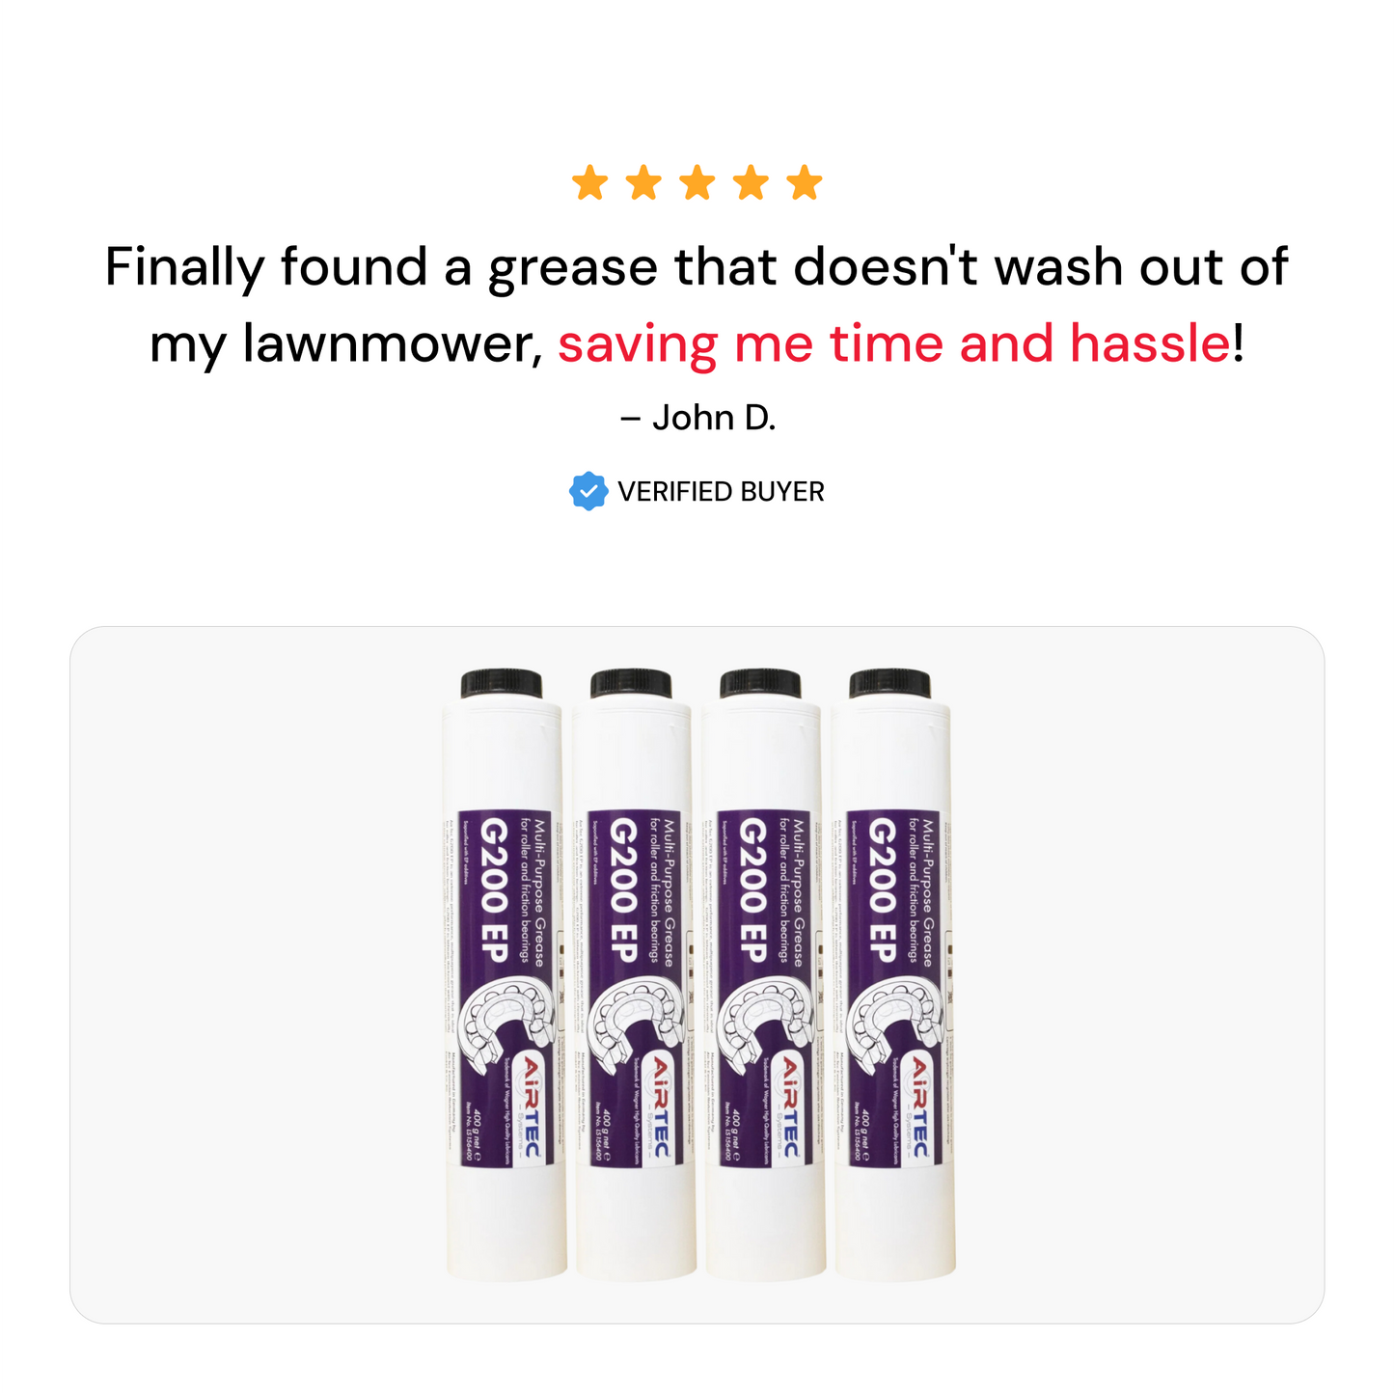Image resolution: width=1394 pixels, height=1393 pixels.
Task: Click the G200 EP label on third tube
Action: pos(752,889)
